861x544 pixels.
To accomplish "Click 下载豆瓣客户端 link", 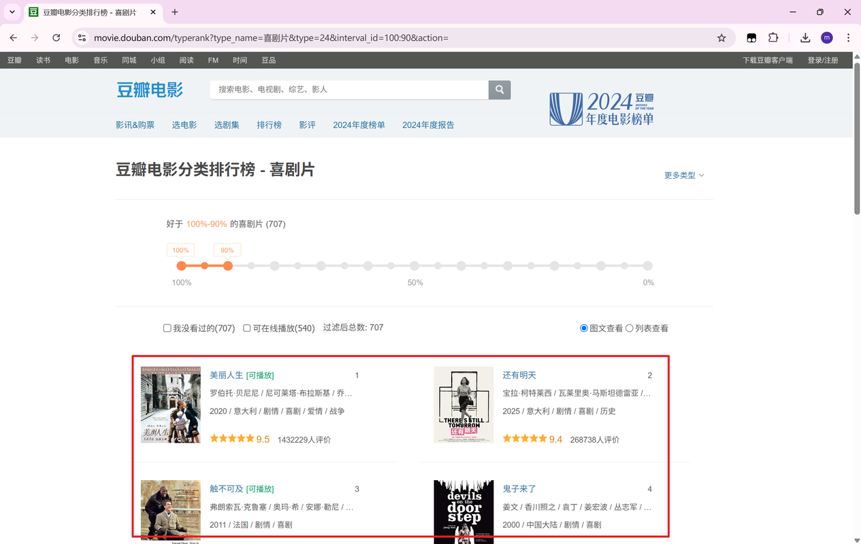I will coord(768,61).
